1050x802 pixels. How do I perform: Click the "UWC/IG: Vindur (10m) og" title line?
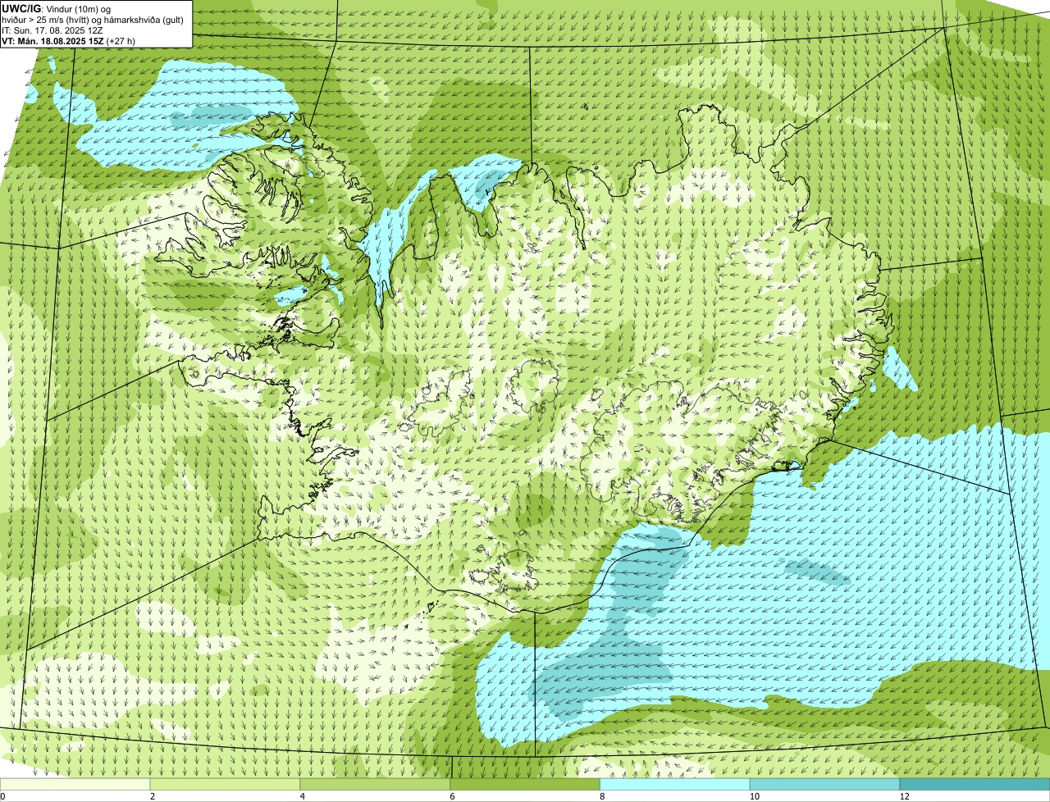pyautogui.click(x=57, y=9)
